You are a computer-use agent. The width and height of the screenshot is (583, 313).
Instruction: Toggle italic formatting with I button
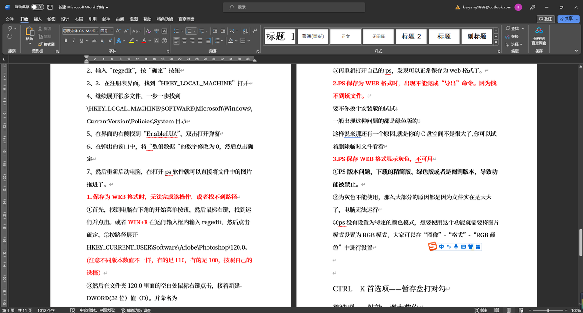[x=74, y=41]
